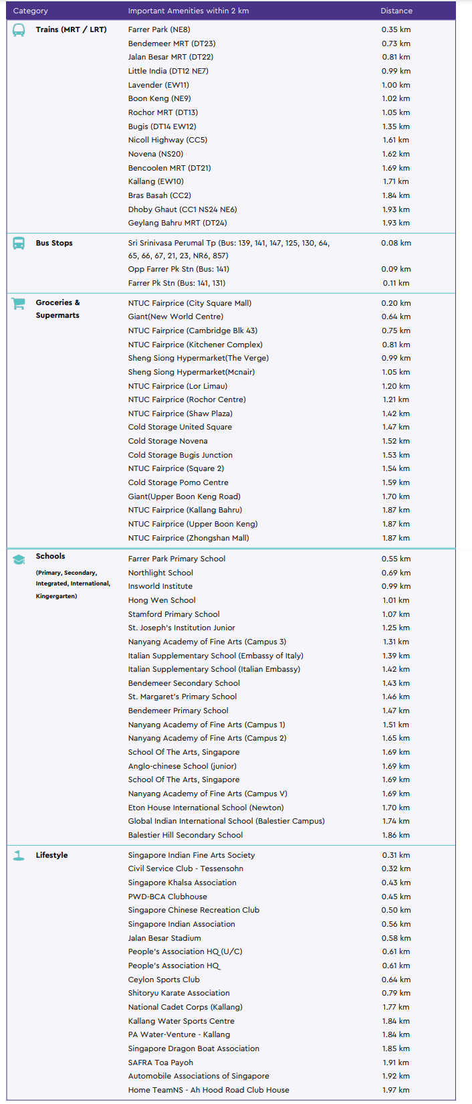Select the Distance column header

(396, 11)
